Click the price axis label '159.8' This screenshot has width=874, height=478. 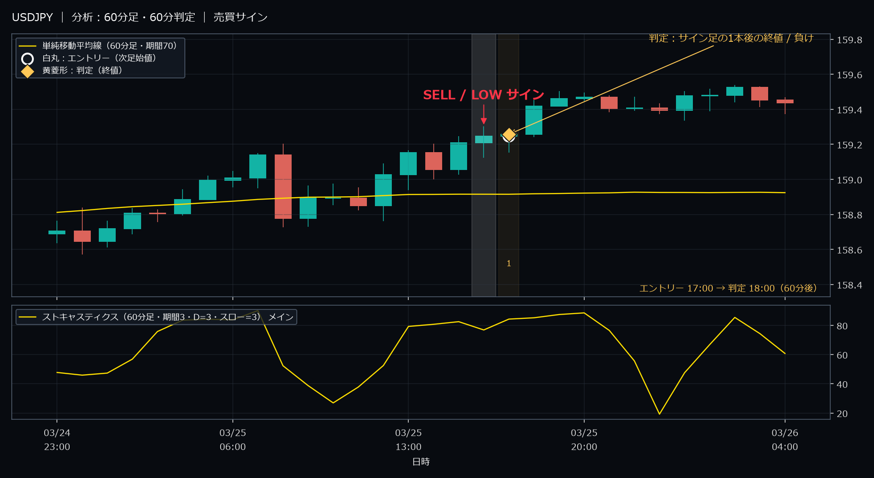coord(849,40)
